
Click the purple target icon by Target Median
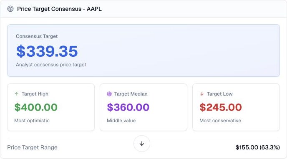click(109, 94)
